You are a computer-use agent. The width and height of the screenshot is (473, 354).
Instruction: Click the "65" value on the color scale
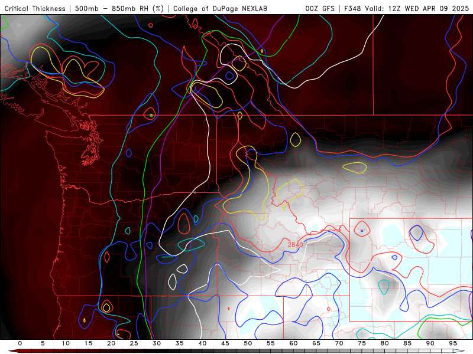pyautogui.click(x=316, y=343)
